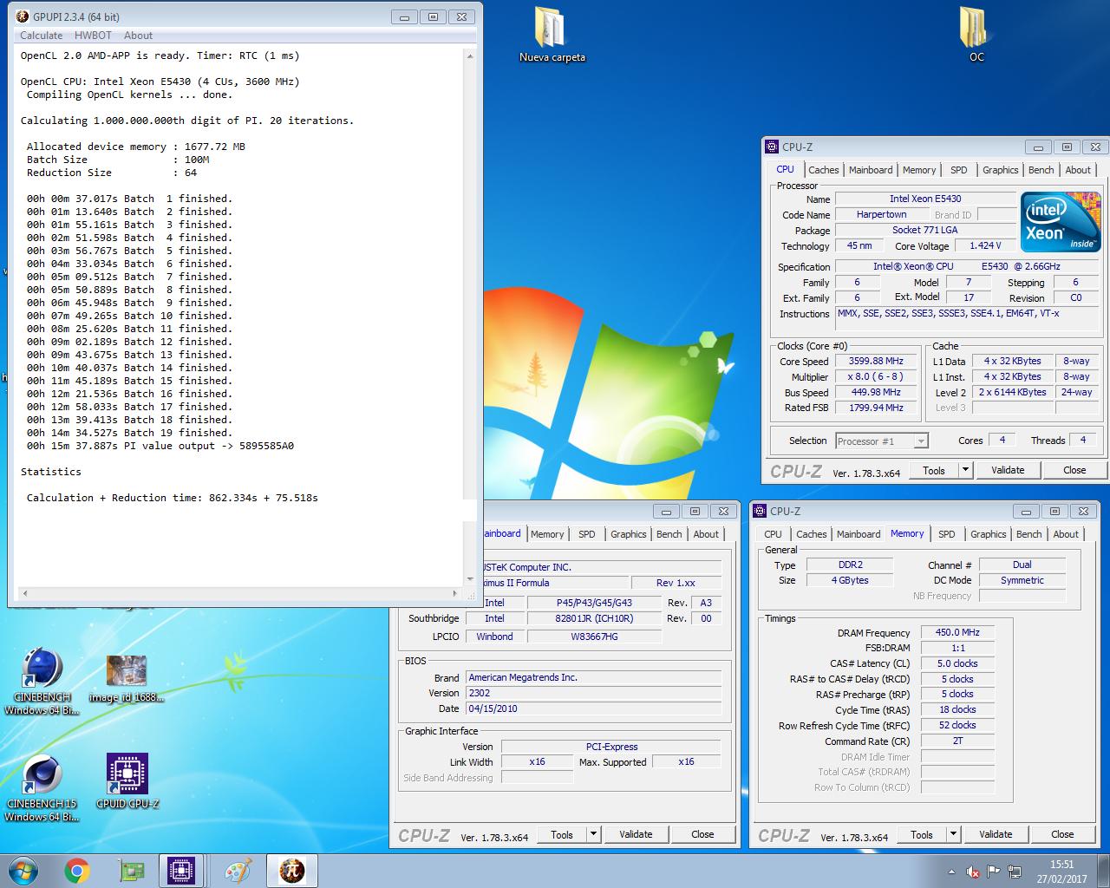This screenshot has height=888, width=1110.
Task: Click the DRAM Frequency 450.0 MHz value
Action: [957, 633]
